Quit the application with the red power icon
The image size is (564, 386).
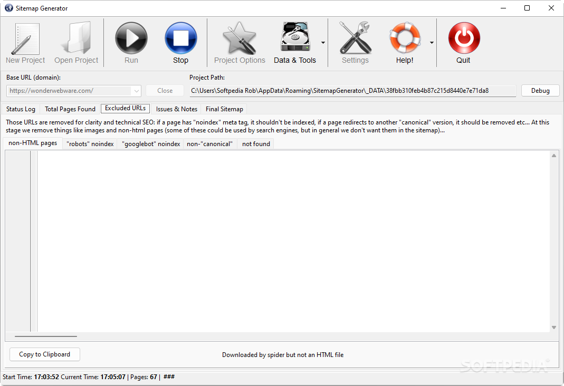(464, 38)
